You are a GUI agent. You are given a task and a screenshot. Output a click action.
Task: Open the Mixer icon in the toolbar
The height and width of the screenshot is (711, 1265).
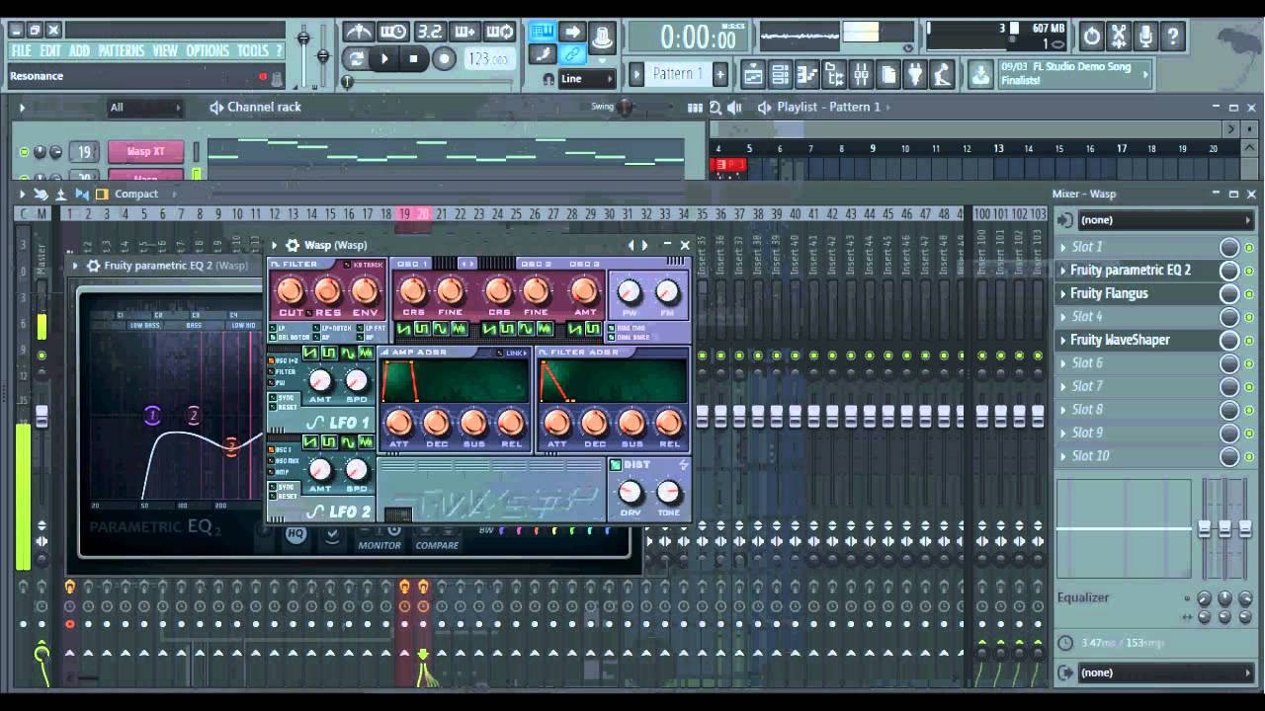tap(861, 74)
